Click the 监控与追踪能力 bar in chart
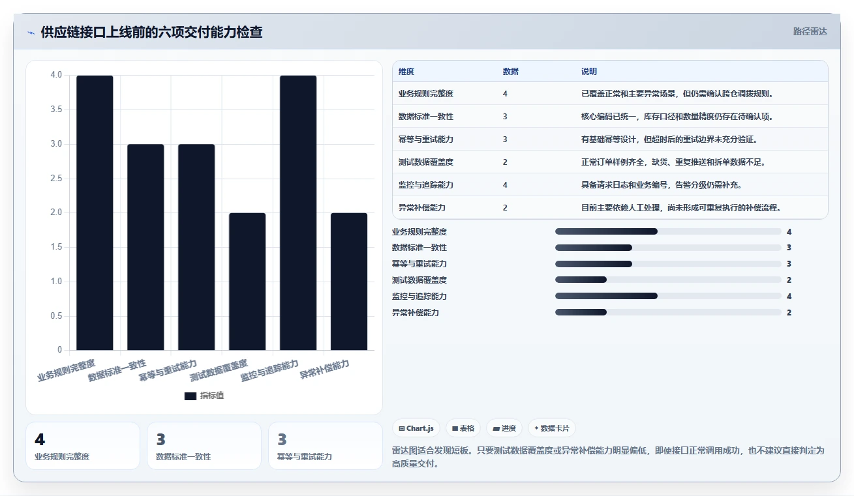This screenshot has width=854, height=496. (x=298, y=212)
